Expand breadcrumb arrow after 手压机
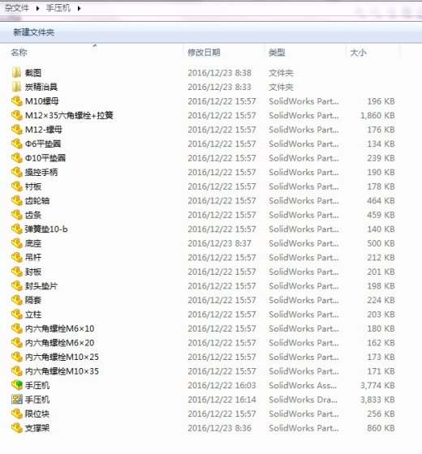Screen dimensions: 422x454 (x=80, y=8)
